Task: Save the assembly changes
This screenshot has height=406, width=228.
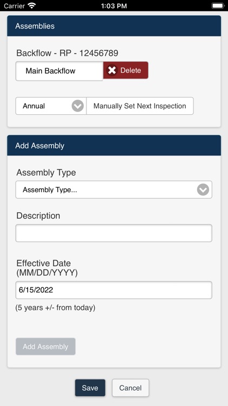Action: [x=90, y=388]
